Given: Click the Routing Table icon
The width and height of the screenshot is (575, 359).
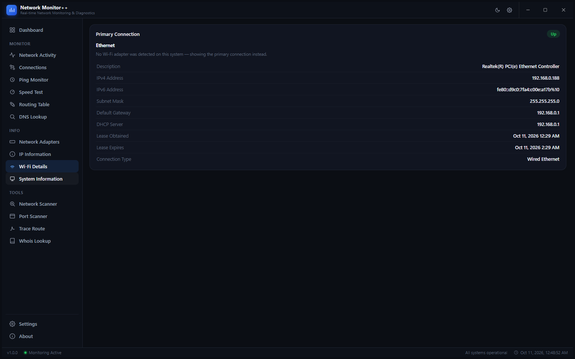Looking at the screenshot, I should point(12,104).
